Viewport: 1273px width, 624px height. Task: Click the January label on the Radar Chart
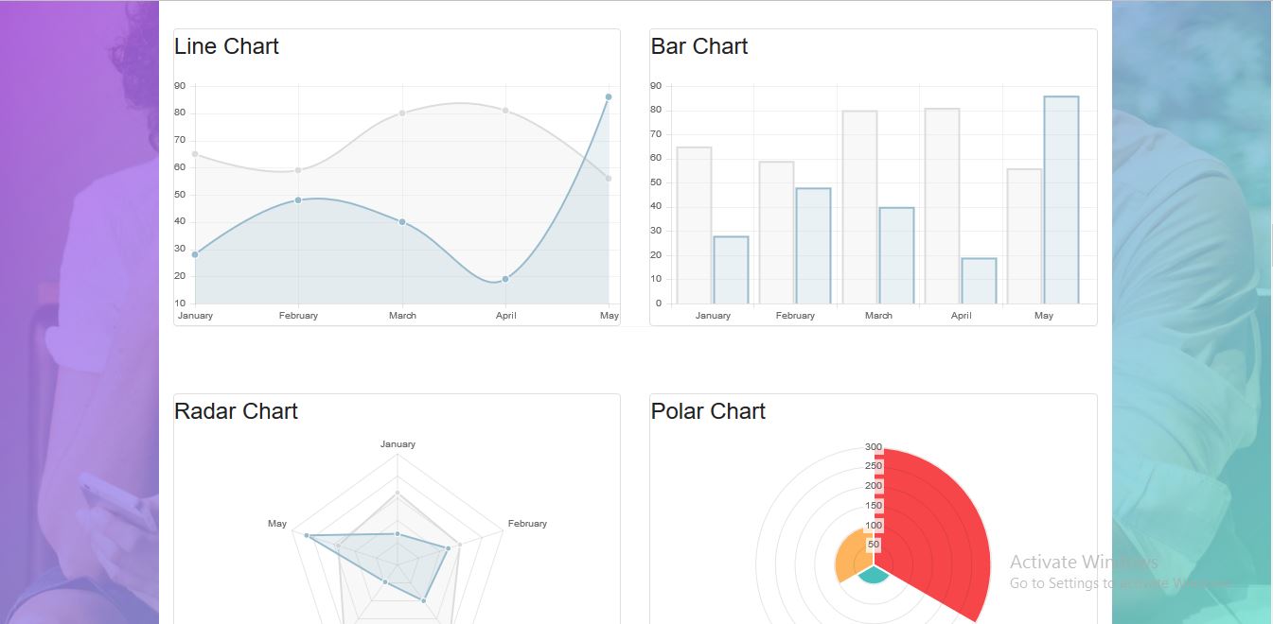click(x=398, y=443)
